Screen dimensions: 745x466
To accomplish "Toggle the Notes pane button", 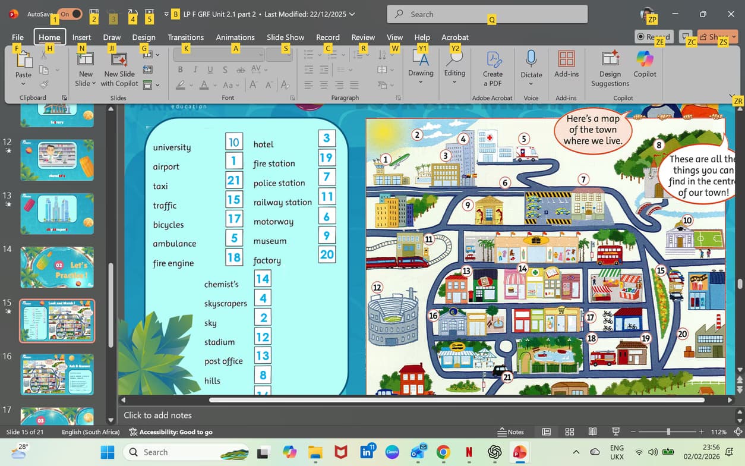I will [511, 432].
